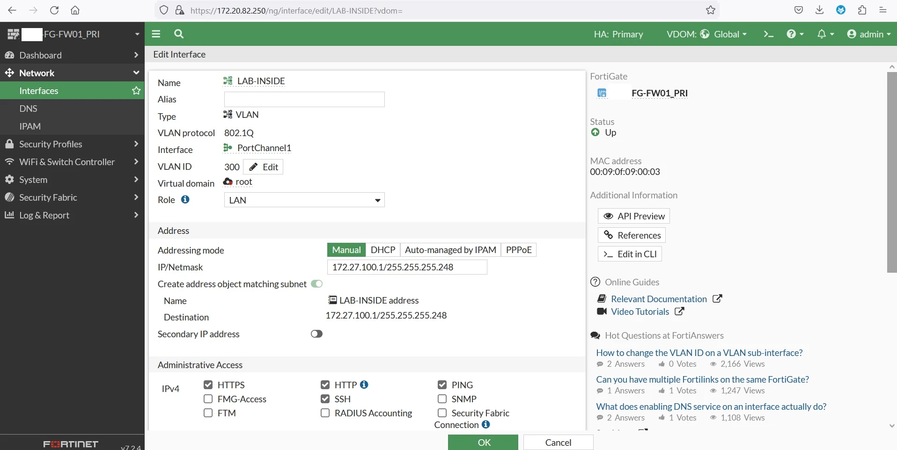897x450 pixels.
Task: Toggle the HTTPS checkbox
Action: (208, 385)
